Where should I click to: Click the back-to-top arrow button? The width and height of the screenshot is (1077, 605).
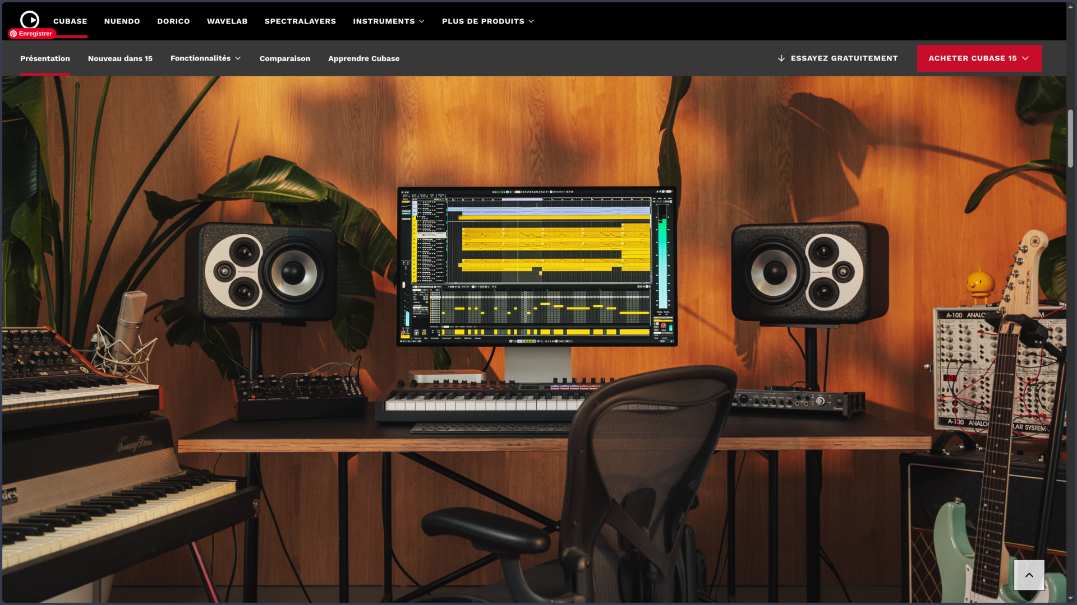[1029, 575]
